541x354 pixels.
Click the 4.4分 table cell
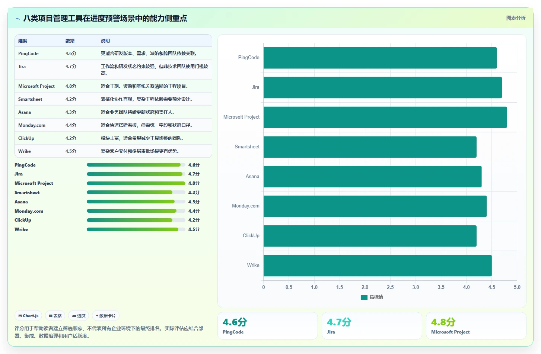71,125
